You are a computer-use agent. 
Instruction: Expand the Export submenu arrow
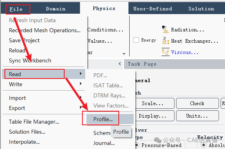point(81,107)
